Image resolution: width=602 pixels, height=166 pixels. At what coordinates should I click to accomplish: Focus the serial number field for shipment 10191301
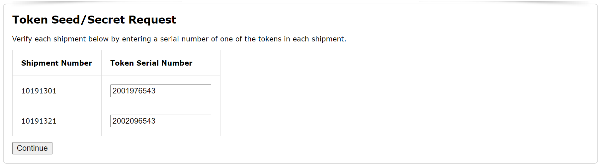[160, 91]
